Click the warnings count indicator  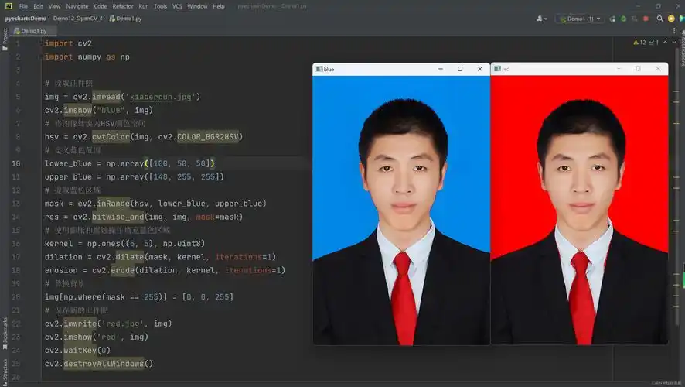tap(639, 43)
